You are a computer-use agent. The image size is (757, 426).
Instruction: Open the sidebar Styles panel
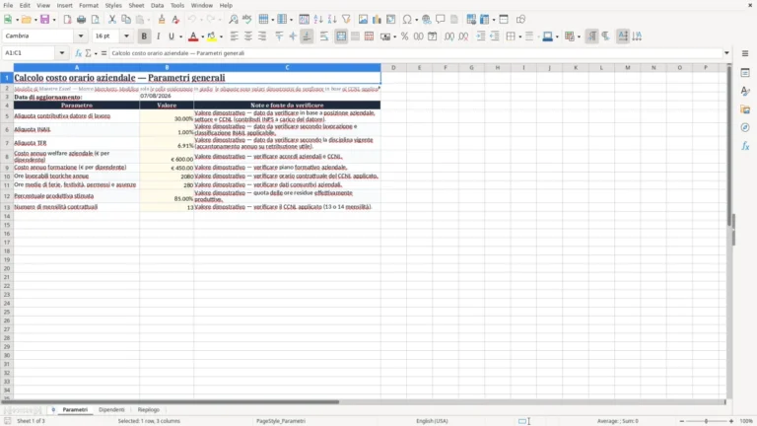tap(745, 91)
